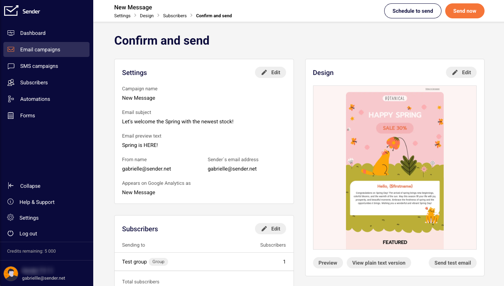The image size is (504, 286).
Task: Click Send test email button
Action: (452, 263)
